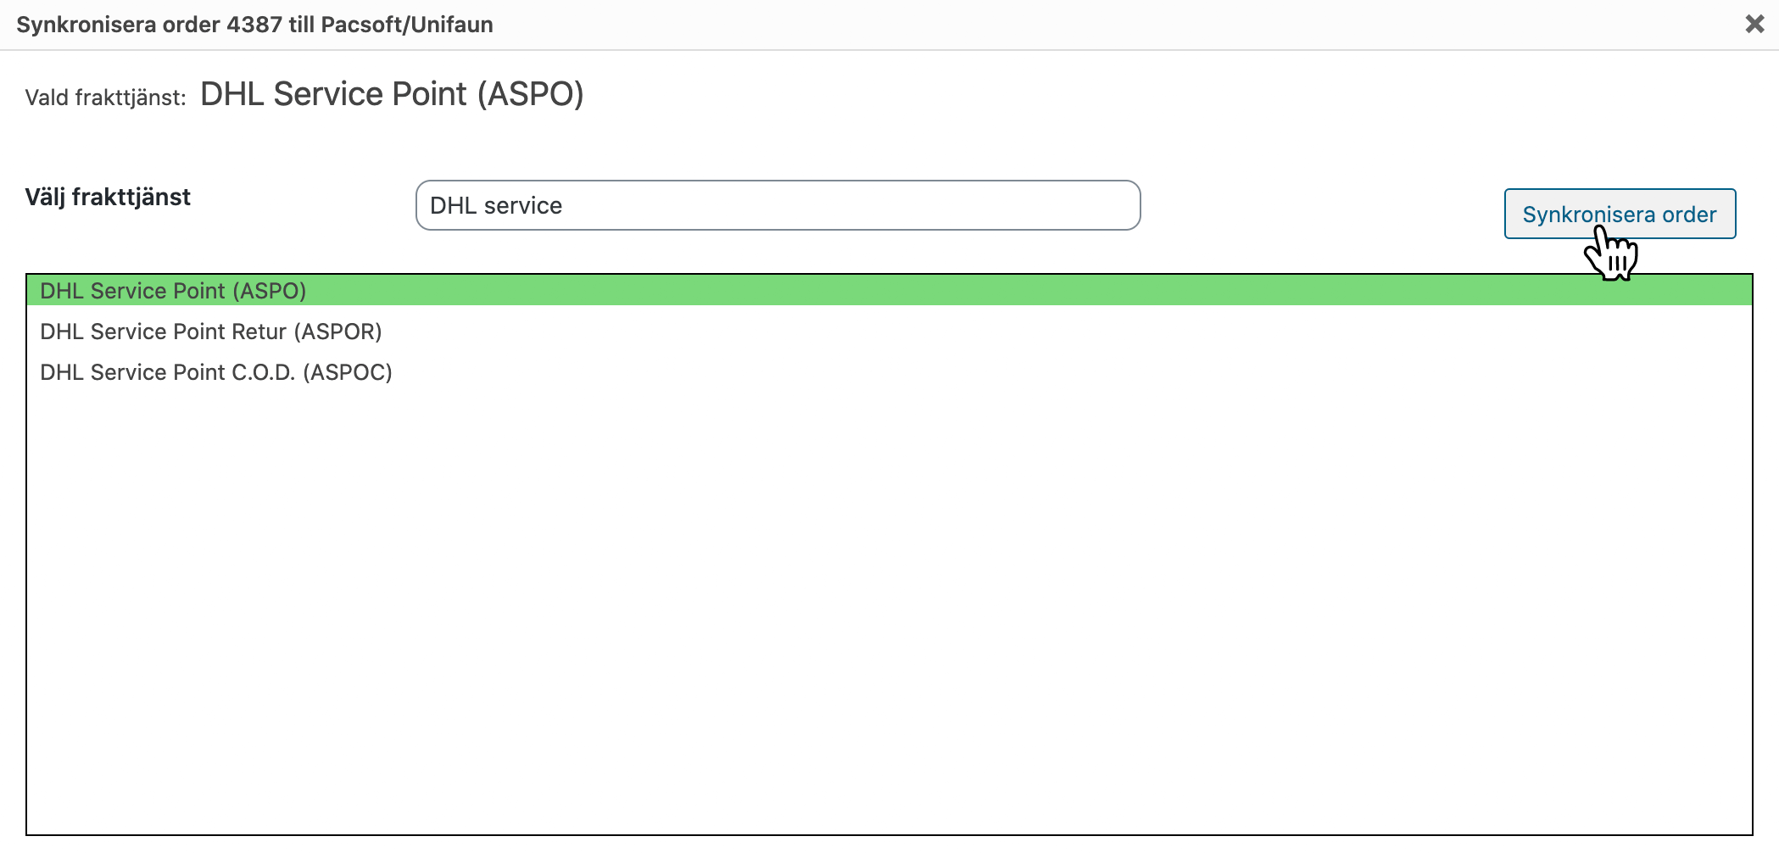Close the Pacsoft/Unifaun sync dialog
Screen dimensions: 1779x853
pos(1754,24)
